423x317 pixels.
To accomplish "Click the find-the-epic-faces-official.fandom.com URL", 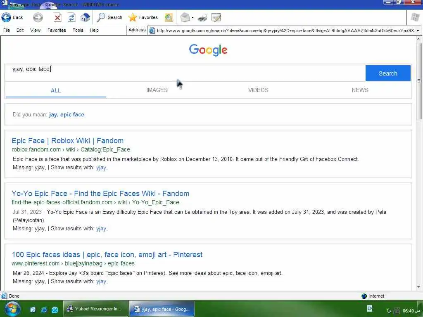I will 95,202.
